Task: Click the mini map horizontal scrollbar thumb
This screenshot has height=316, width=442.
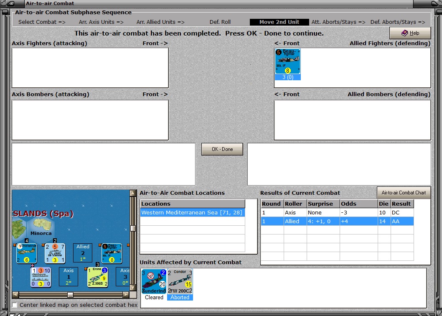Action: [x=70, y=295]
